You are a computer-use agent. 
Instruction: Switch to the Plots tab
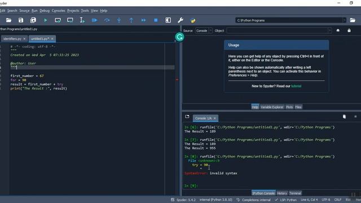(x=289, y=107)
